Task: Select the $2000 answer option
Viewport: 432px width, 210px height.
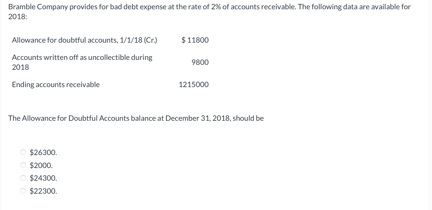Action: pyautogui.click(x=23, y=165)
